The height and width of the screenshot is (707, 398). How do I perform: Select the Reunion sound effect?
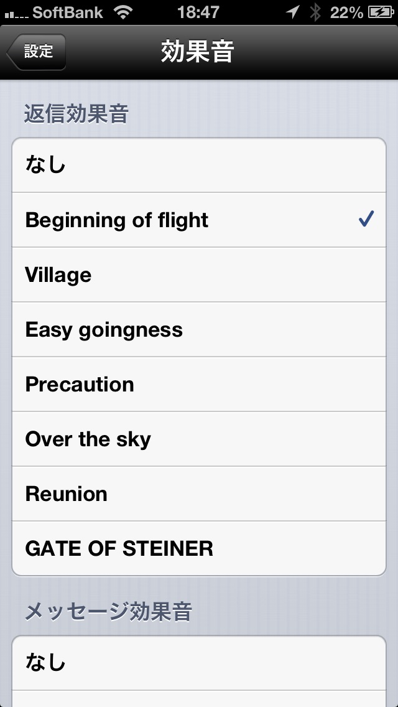click(199, 494)
